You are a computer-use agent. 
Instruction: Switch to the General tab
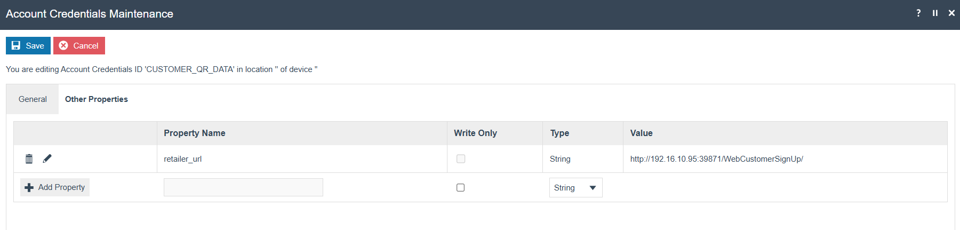click(x=33, y=99)
